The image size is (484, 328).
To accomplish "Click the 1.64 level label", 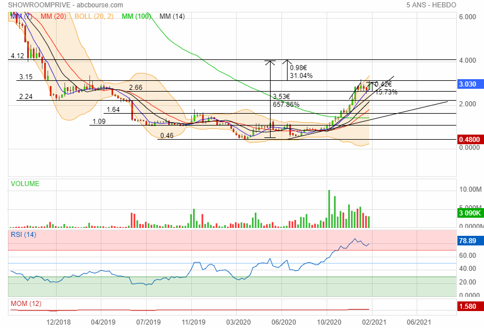I will coord(113,110).
